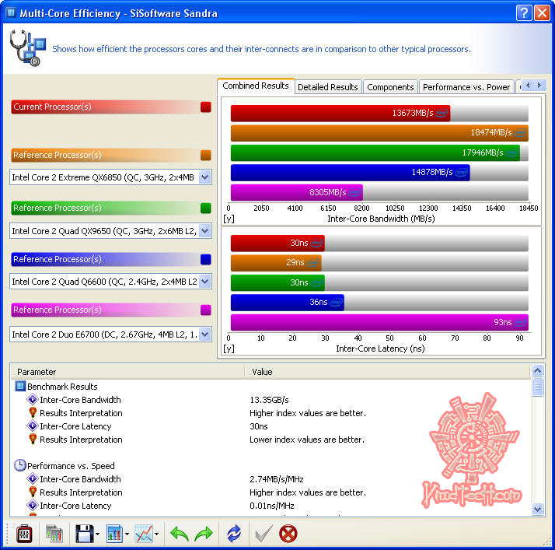Screen dimensions: 555x550
Task: Click the help question mark button
Action: (524, 13)
